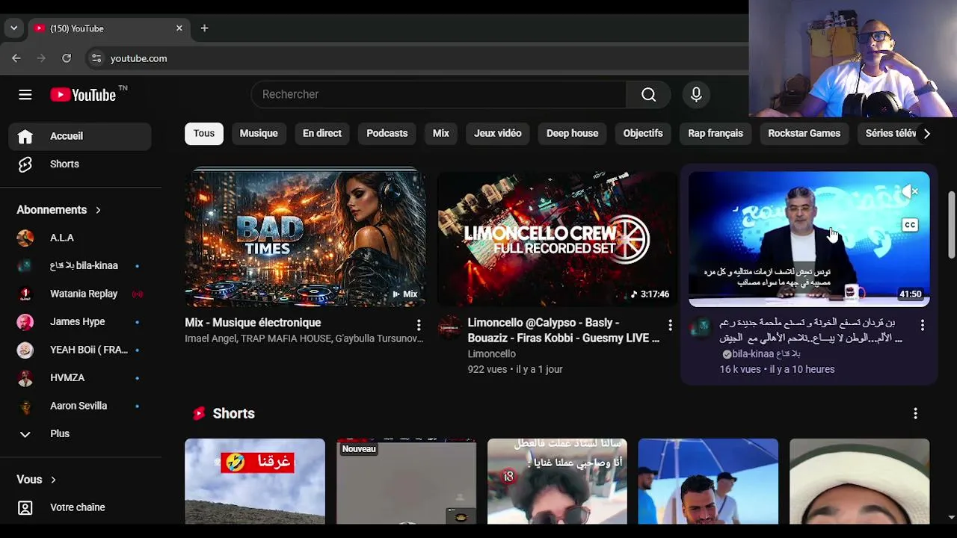Click the "922 vues • il y a 1 jour" text

click(515, 369)
